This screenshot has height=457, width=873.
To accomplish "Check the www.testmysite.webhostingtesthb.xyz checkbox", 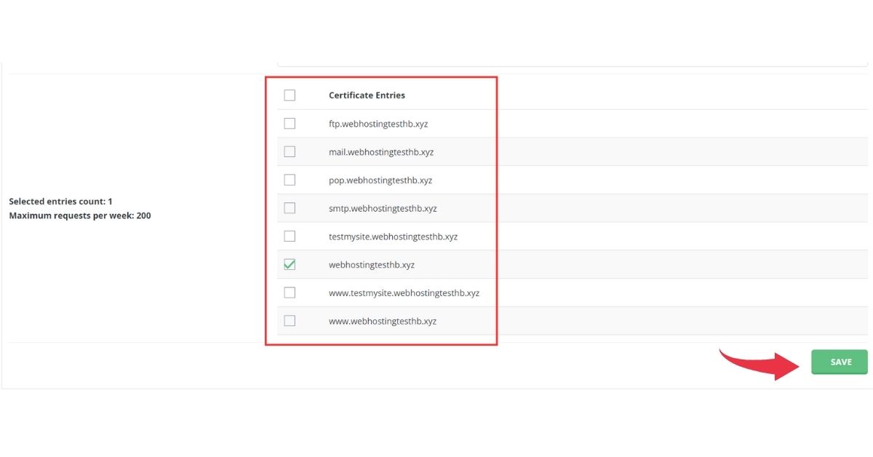I will click(290, 292).
